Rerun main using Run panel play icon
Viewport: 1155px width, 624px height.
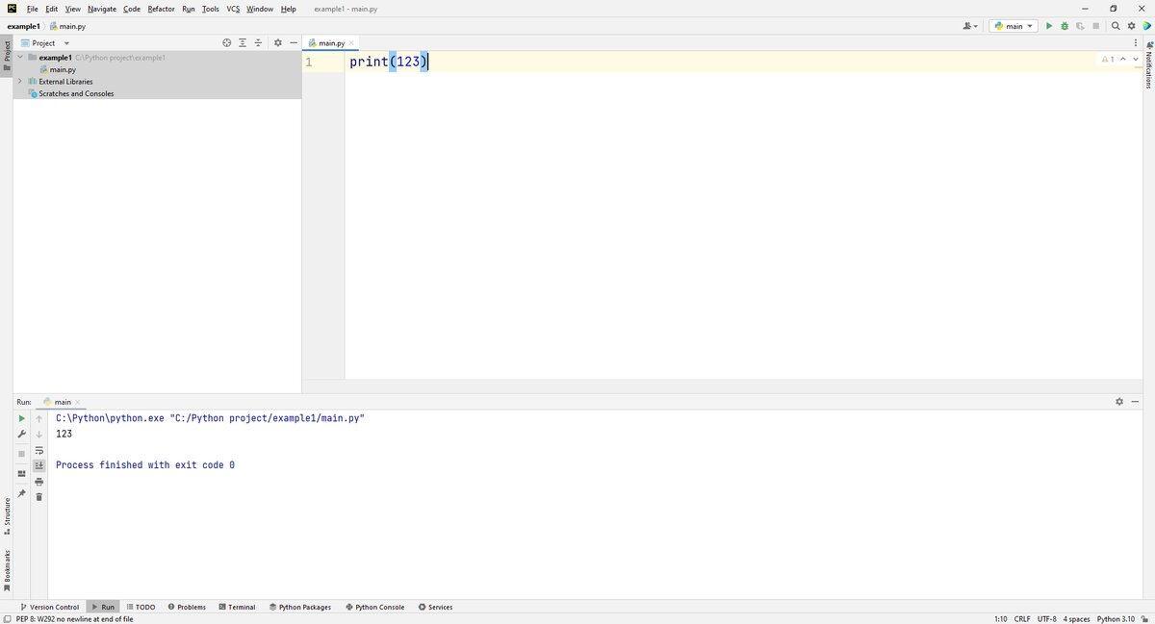(21, 418)
